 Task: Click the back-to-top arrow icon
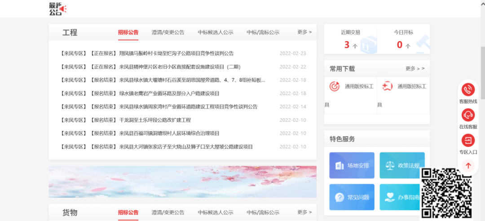pyautogui.click(x=468, y=166)
